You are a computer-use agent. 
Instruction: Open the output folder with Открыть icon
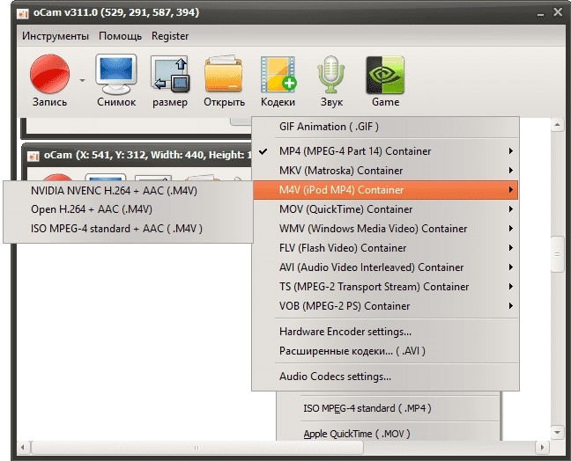point(224,74)
